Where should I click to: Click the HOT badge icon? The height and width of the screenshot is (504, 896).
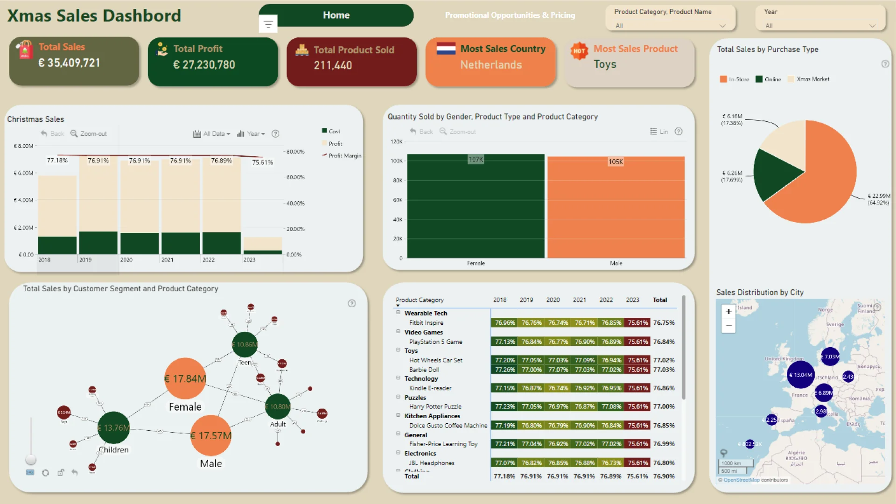579,51
